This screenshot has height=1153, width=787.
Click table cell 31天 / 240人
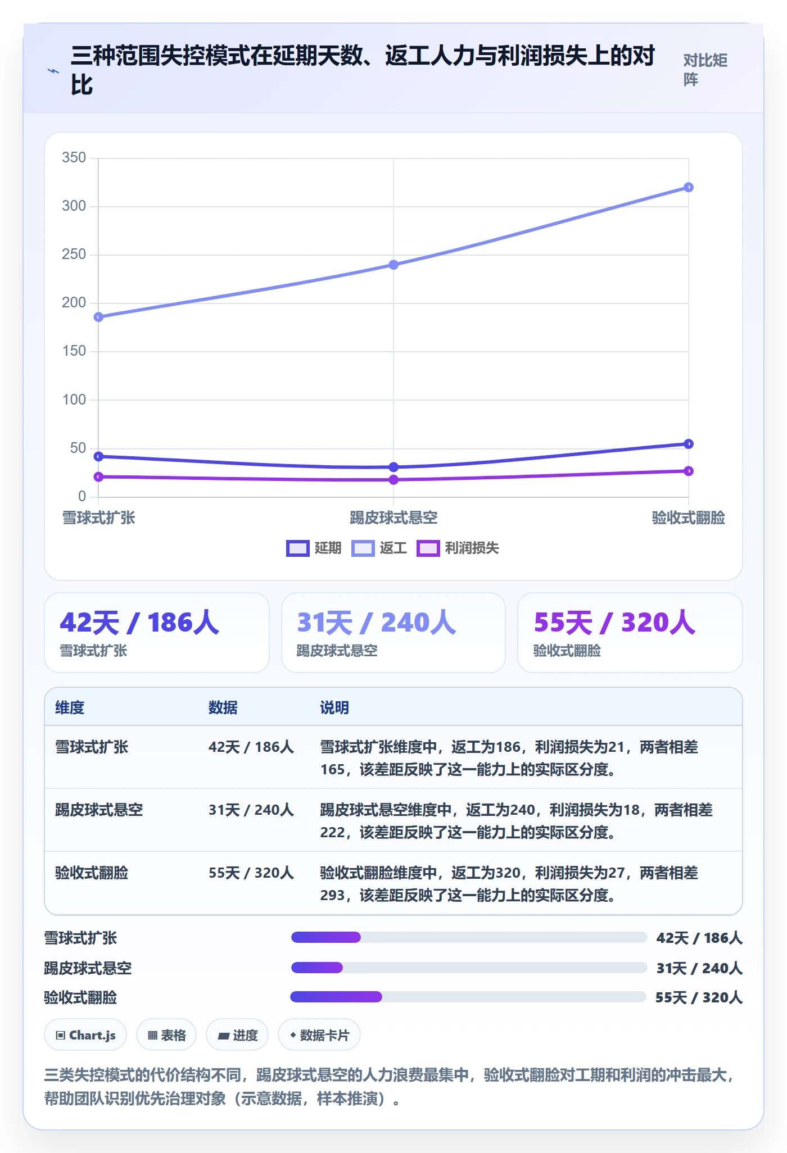click(x=251, y=810)
